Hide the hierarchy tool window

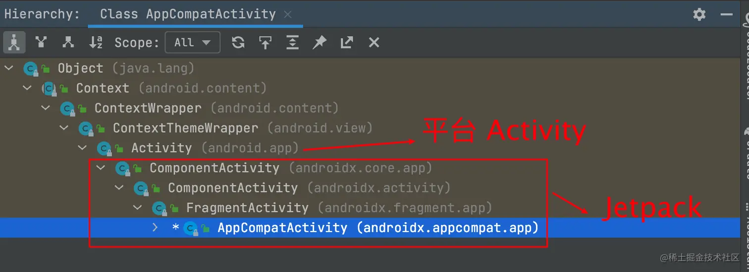pyautogui.click(x=727, y=14)
